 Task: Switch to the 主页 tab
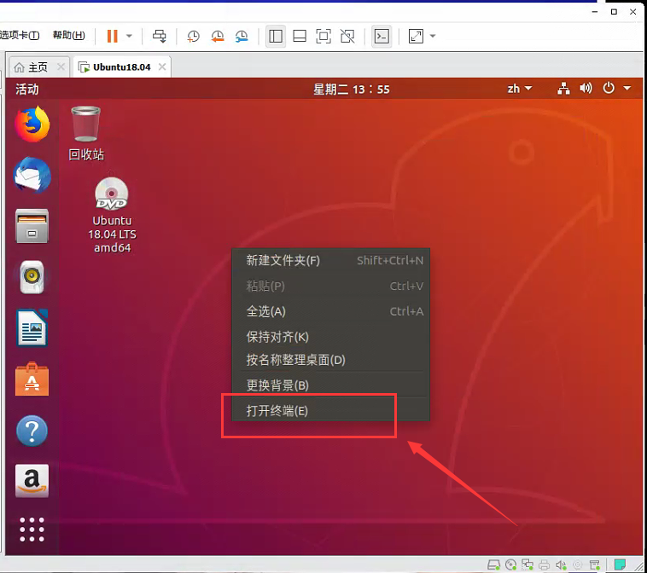(38, 67)
